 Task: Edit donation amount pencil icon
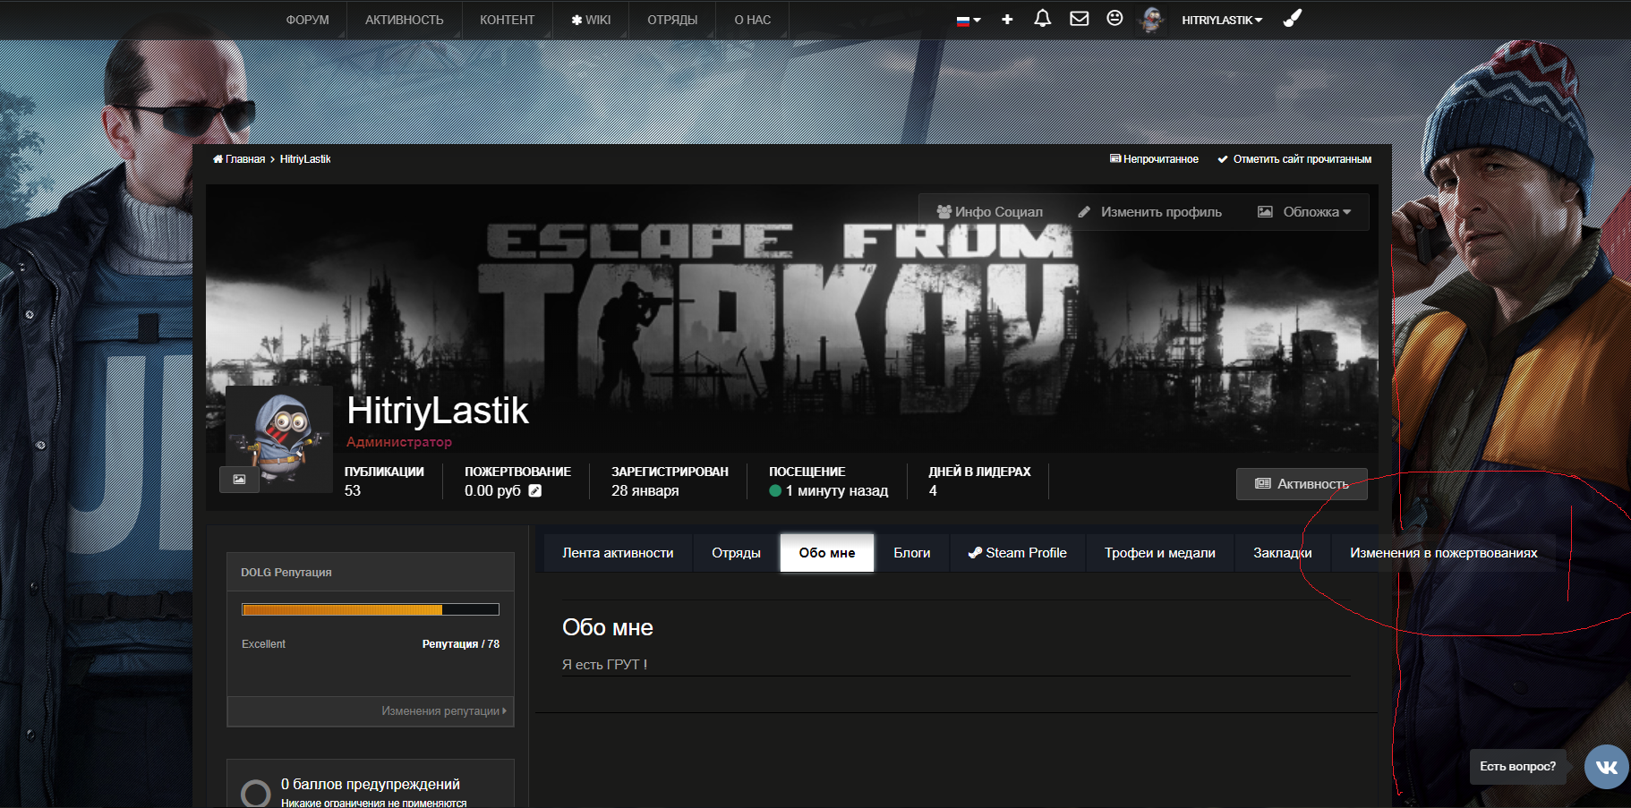click(534, 490)
